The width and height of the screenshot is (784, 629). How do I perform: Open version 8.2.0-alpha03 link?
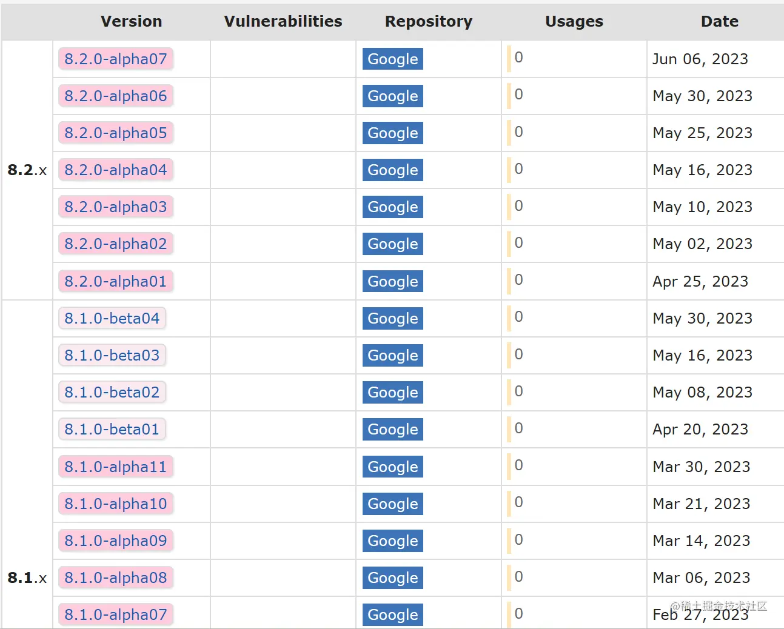pyautogui.click(x=116, y=207)
